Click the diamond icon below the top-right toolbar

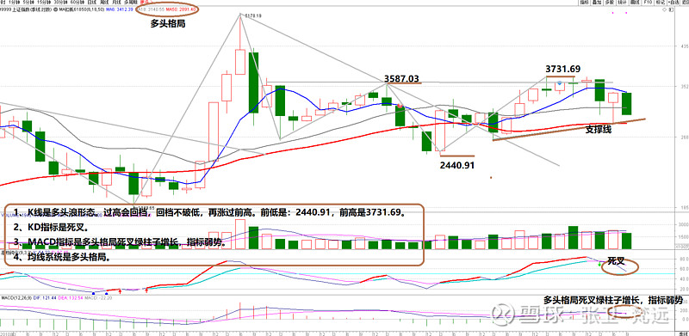tap(664, 9)
